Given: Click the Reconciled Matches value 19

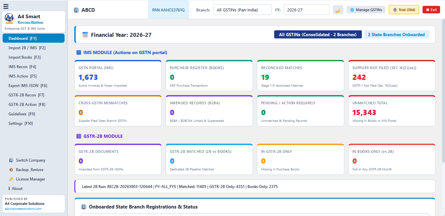Looking at the screenshot, I should click(x=265, y=77).
